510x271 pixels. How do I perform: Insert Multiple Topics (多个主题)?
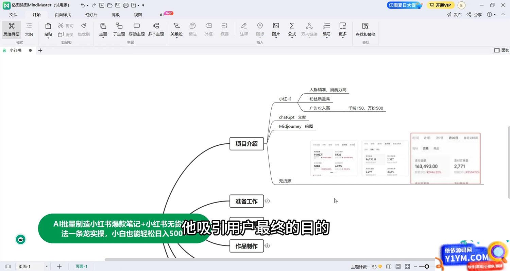(156, 29)
